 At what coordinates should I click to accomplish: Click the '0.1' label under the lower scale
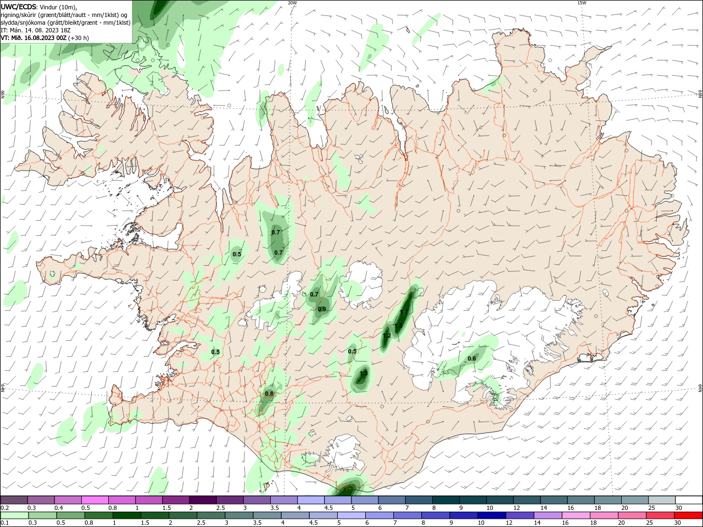click(x=5, y=523)
